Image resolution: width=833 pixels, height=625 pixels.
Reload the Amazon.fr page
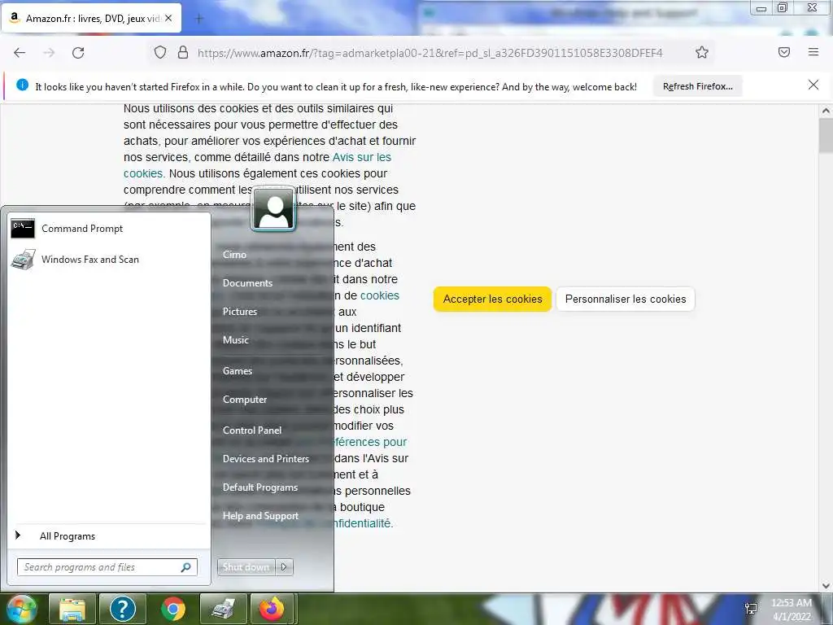tap(78, 53)
